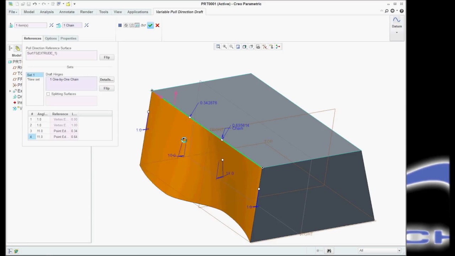The image size is (455, 256).
Task: Open the layer tree tab icon
Action: [x=17, y=48]
